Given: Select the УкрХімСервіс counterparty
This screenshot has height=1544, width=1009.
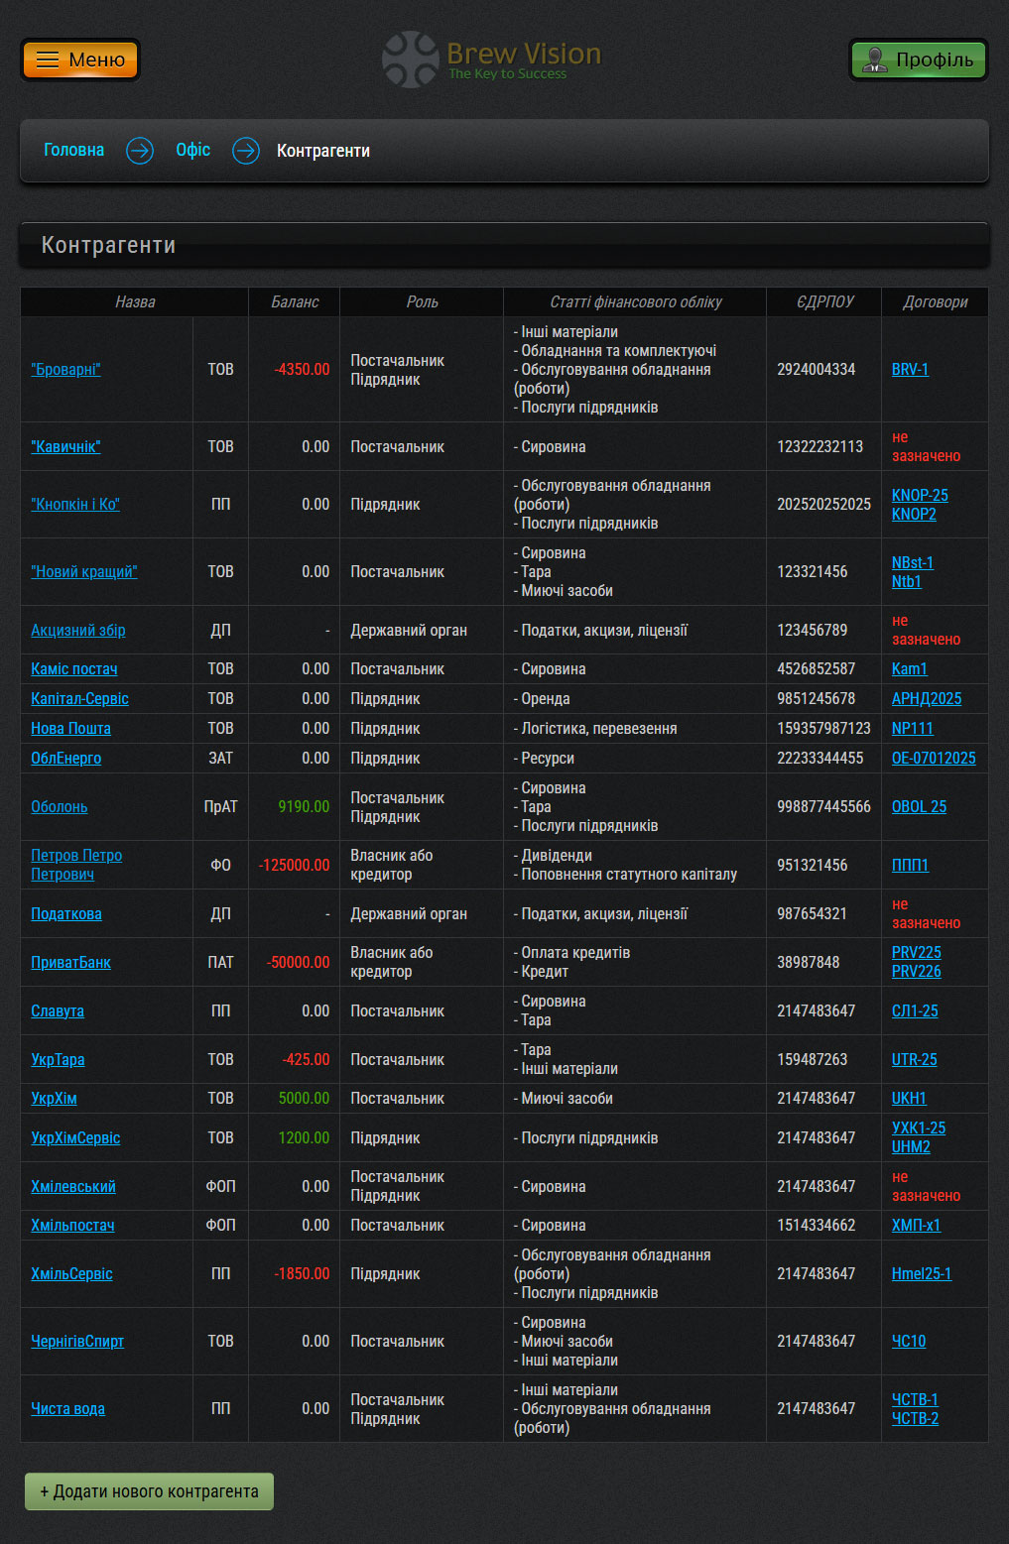Looking at the screenshot, I should [x=75, y=1137].
